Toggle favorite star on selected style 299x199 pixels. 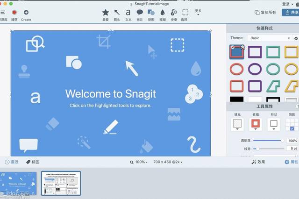(242, 47)
